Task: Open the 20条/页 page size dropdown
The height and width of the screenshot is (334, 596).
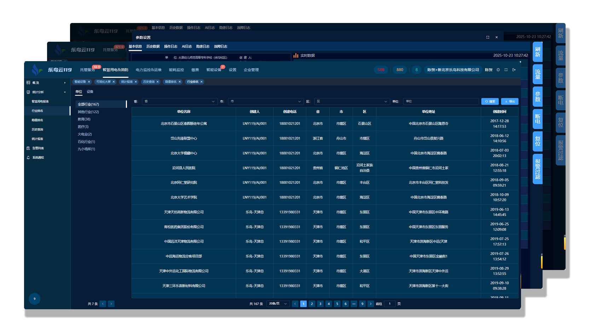Action: (x=278, y=304)
